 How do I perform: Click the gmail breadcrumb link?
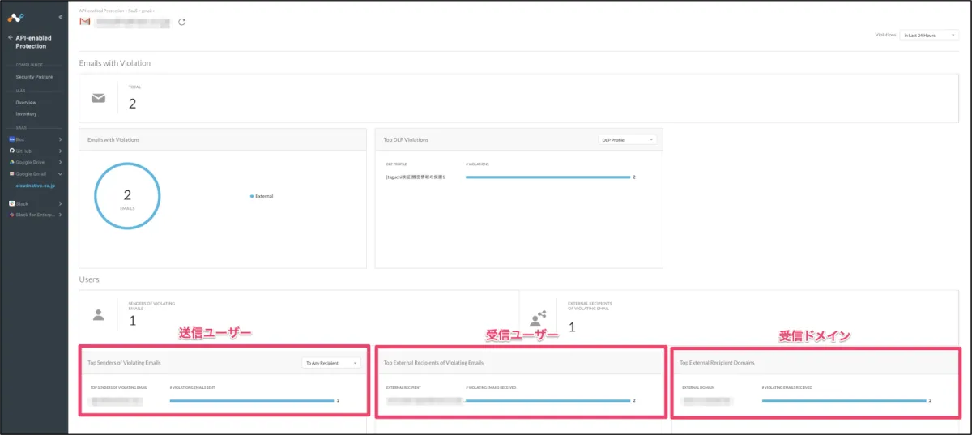pos(147,11)
